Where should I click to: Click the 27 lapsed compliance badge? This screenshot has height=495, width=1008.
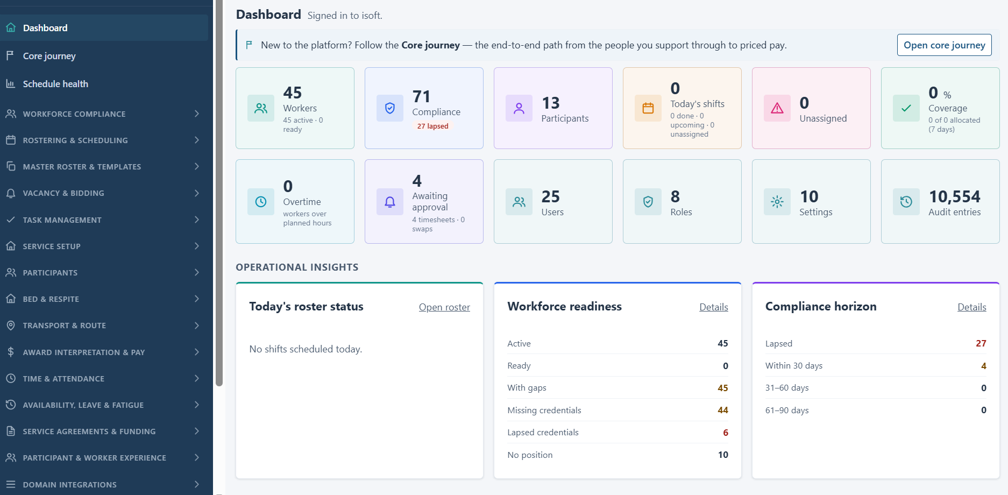click(433, 126)
